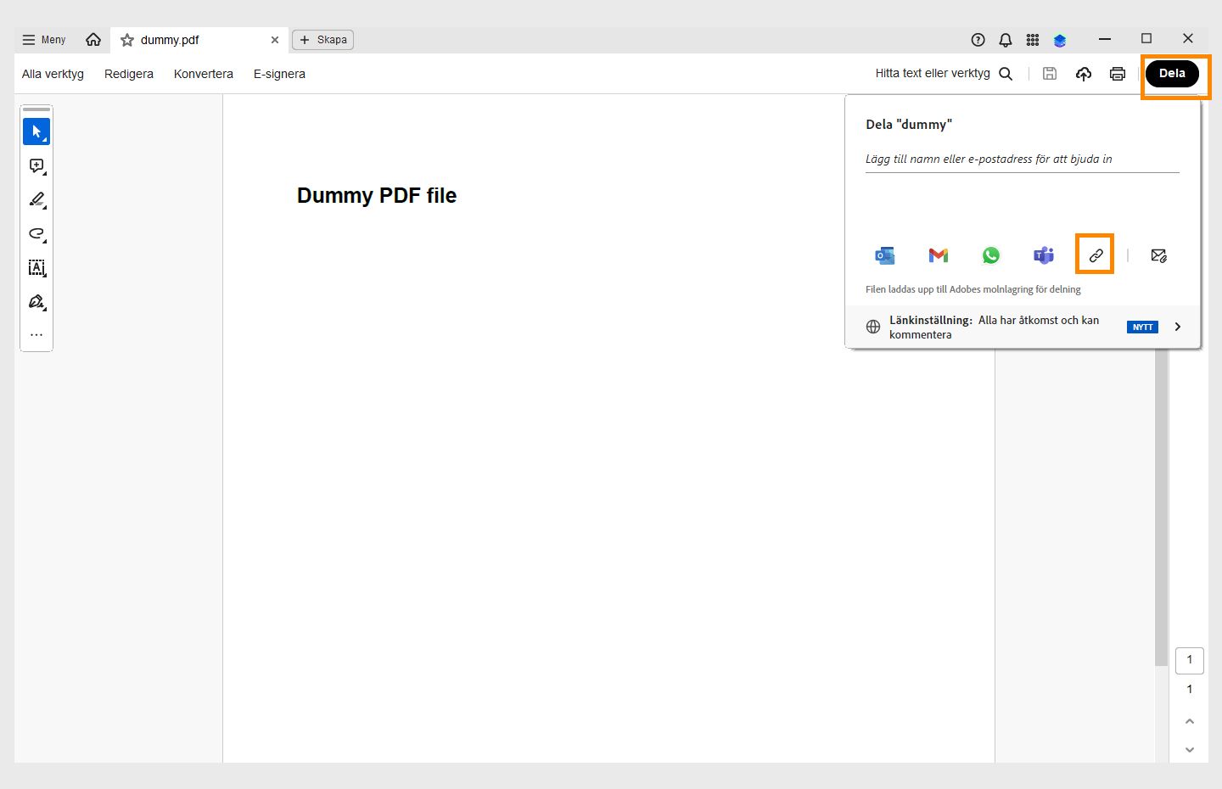Open the Redigera menu
1222x789 pixels.
pos(129,74)
